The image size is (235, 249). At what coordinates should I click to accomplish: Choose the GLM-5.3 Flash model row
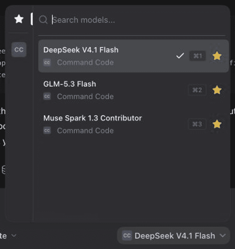coord(133,90)
